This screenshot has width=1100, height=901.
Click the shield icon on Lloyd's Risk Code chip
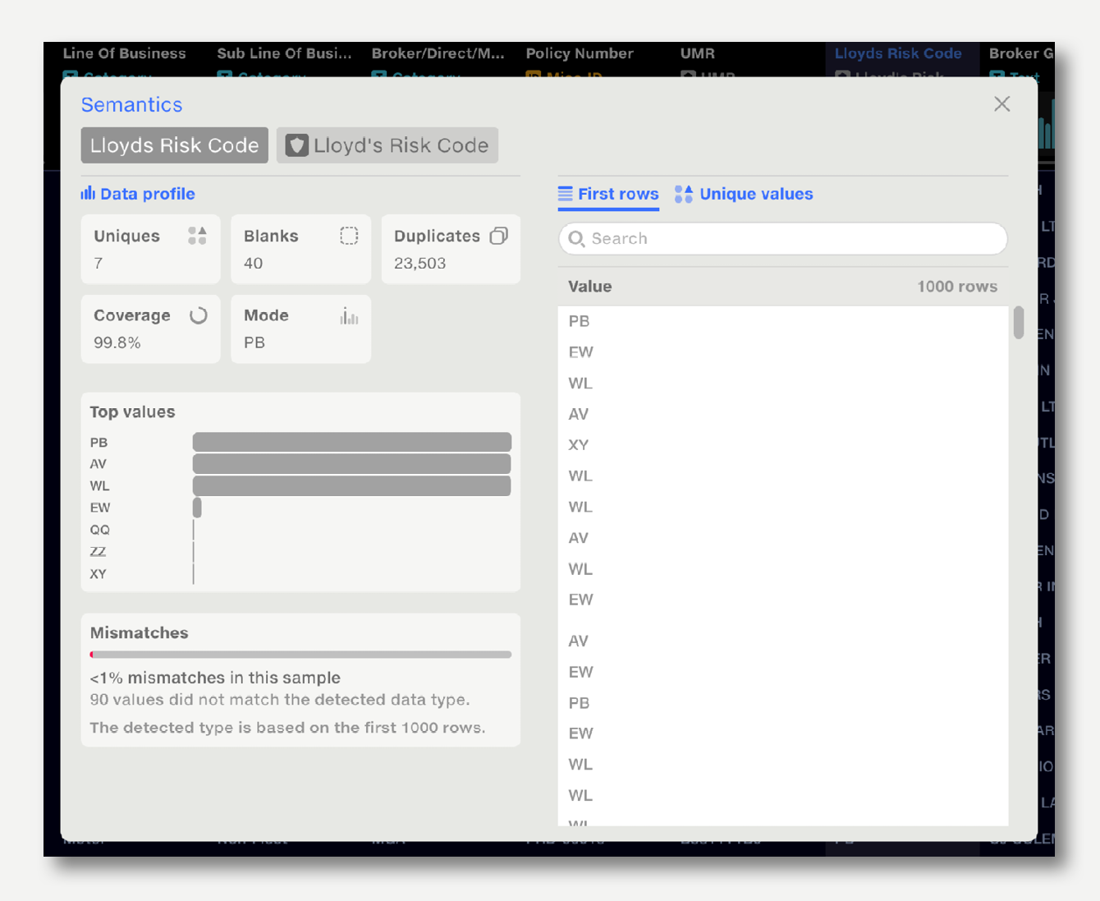(x=296, y=145)
